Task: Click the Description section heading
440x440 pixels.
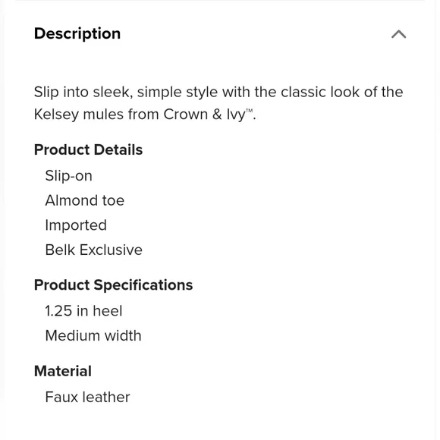Action: click(77, 33)
